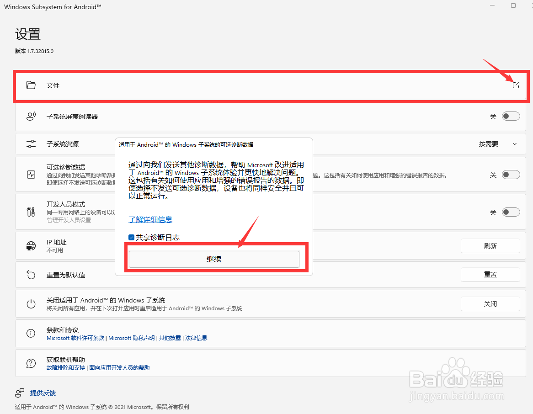This screenshot has width=533, height=414.
Task: Click the power icon next to 关闭适用于 Android 的 Windows 子系统
Action: (x=31, y=303)
